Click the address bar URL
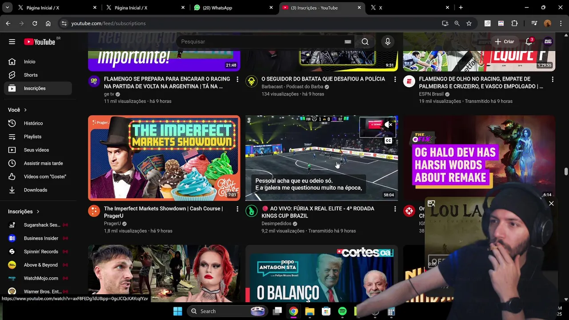The width and height of the screenshot is (569, 320). coord(108,23)
